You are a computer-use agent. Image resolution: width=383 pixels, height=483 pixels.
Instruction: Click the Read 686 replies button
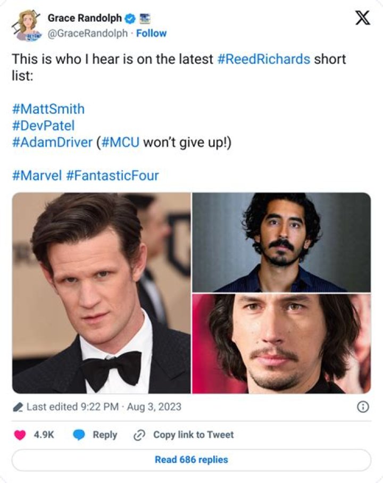(191, 460)
